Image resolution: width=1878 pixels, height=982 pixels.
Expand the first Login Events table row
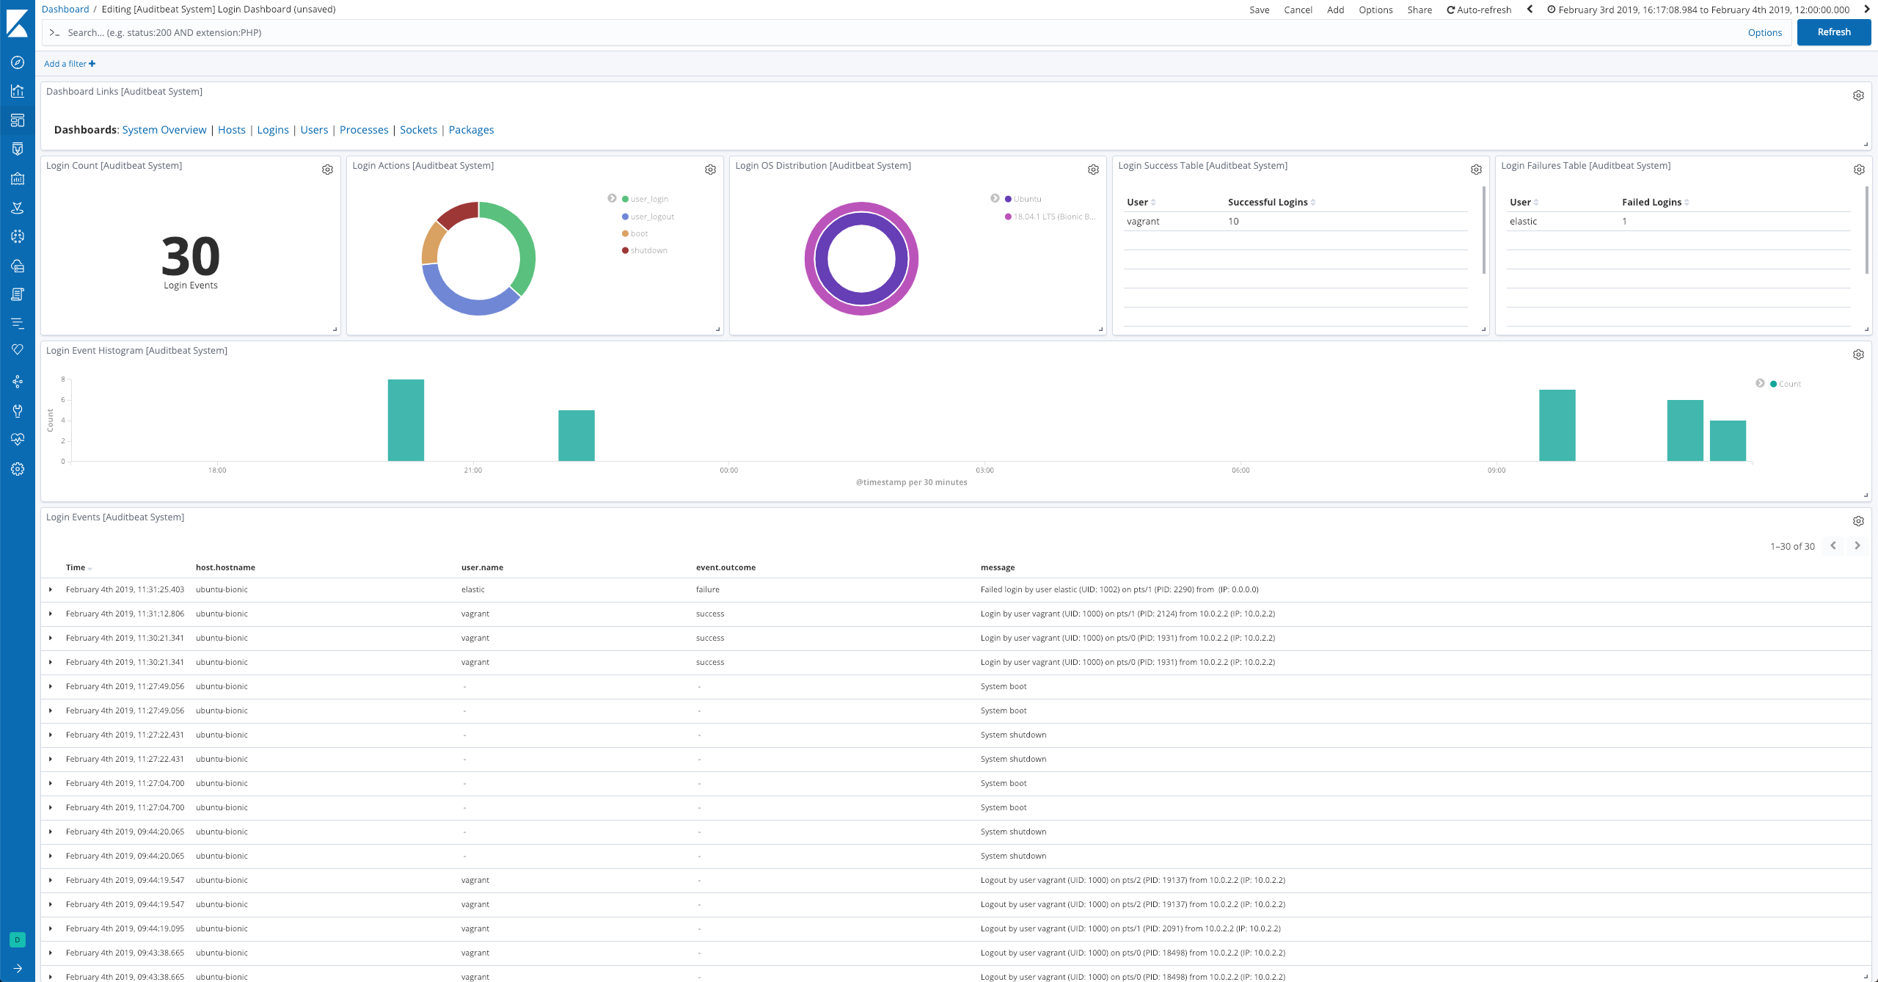[51, 589]
